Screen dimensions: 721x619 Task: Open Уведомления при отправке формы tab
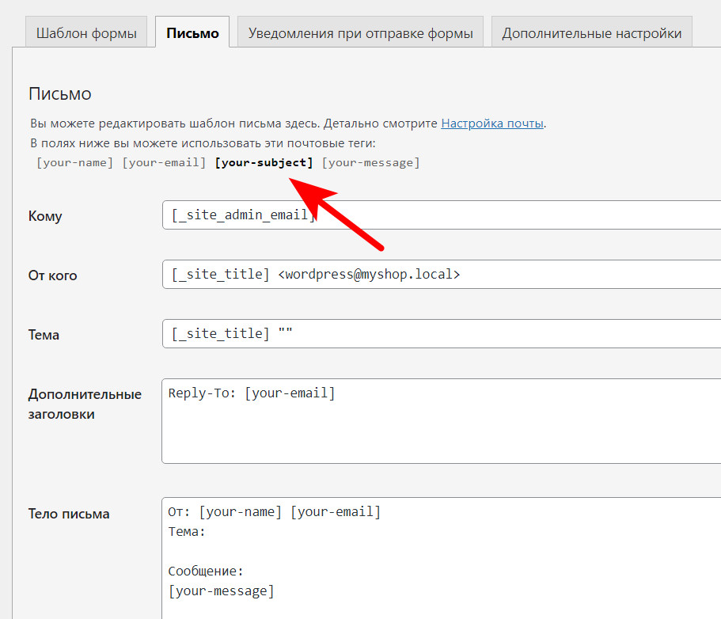click(361, 32)
